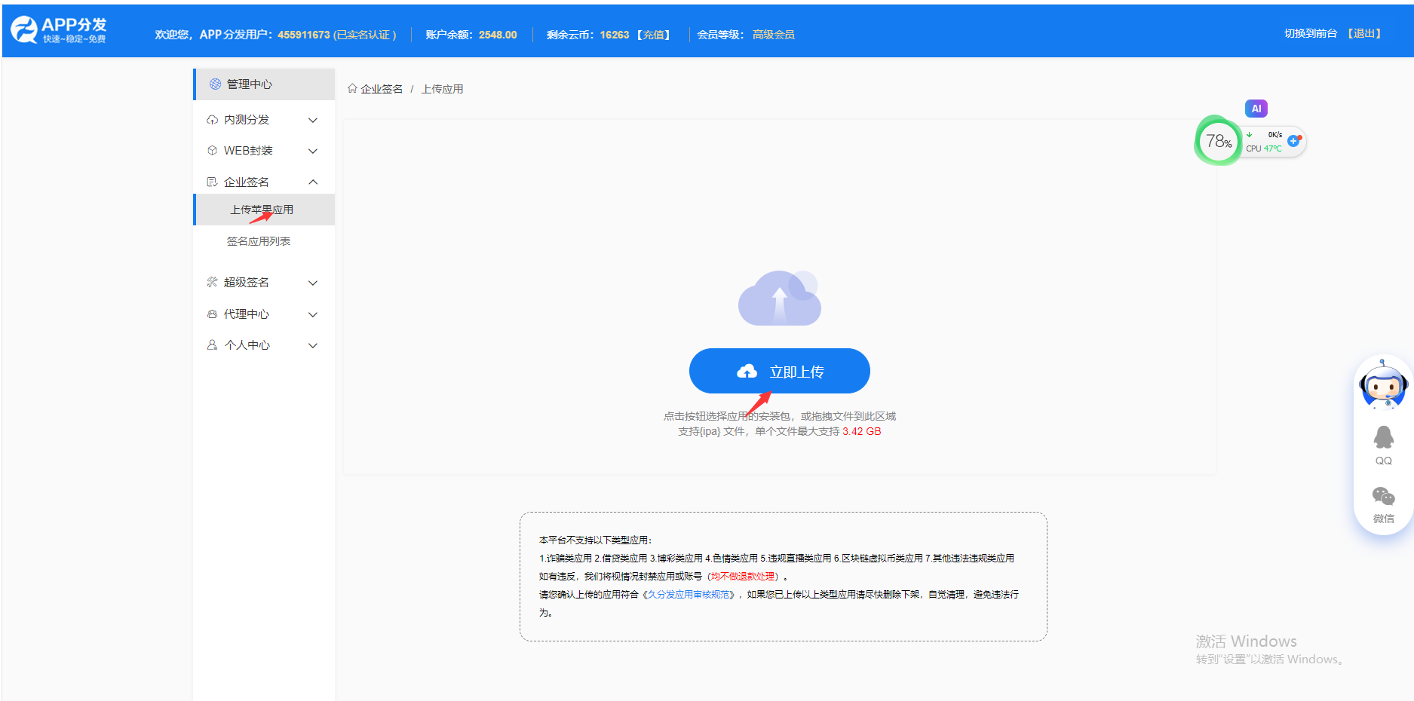Click the 78% usage circle indicator
This screenshot has width=1414, height=701.
(1218, 141)
